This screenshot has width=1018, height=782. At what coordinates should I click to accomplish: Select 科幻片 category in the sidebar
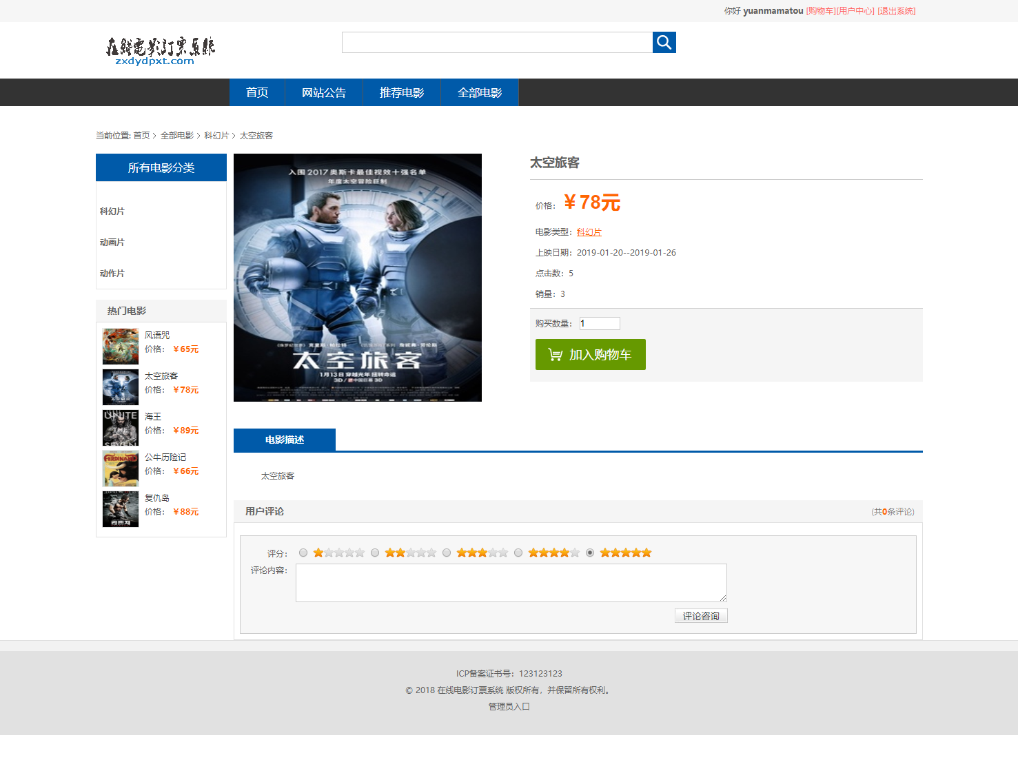pos(112,212)
